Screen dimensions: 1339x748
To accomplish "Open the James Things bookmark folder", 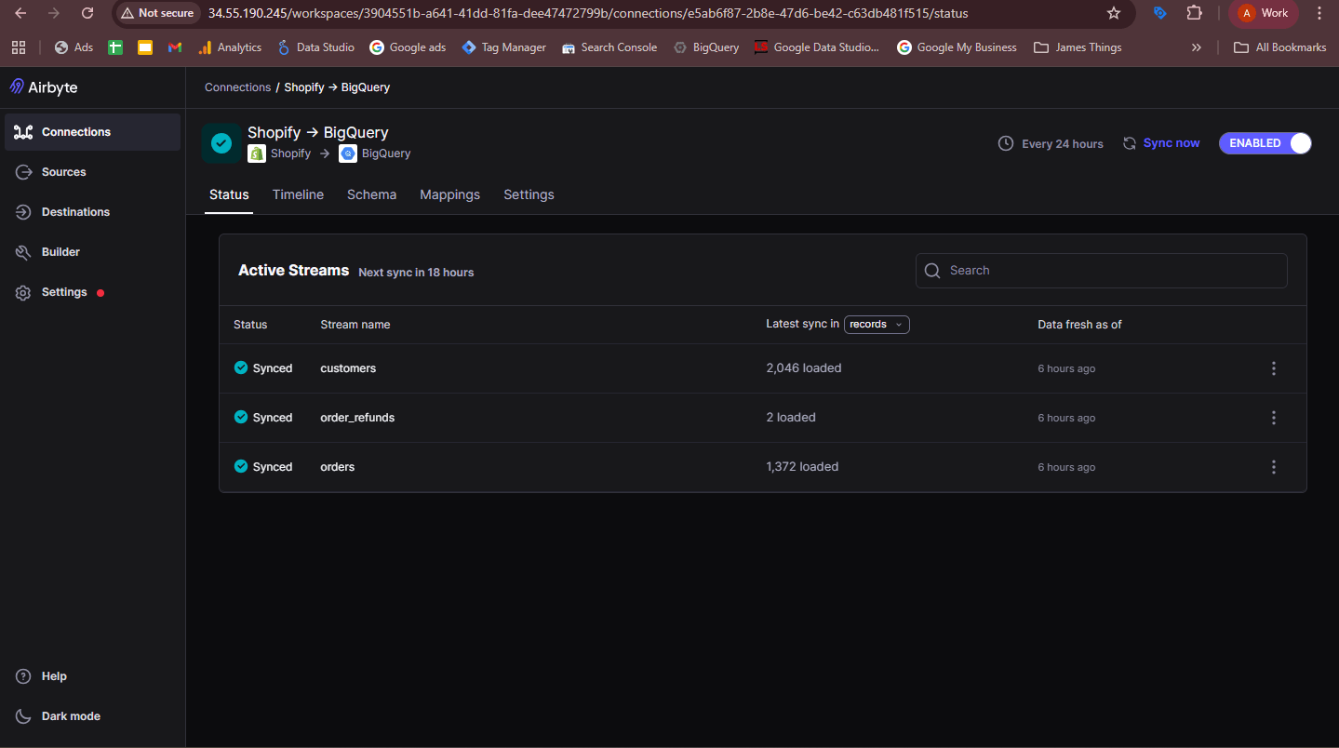I will coord(1078,47).
